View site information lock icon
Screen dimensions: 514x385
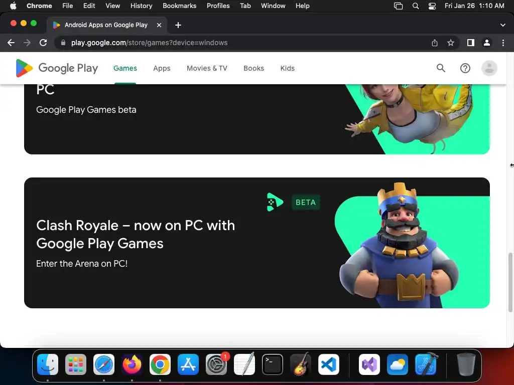click(64, 43)
